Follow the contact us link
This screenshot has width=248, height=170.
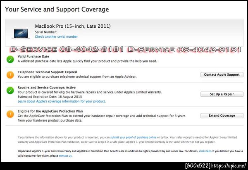click(65, 156)
